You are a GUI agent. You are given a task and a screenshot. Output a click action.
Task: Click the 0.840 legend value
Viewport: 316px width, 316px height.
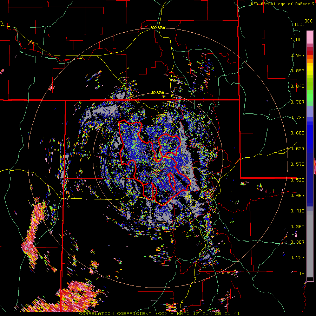click(x=297, y=86)
